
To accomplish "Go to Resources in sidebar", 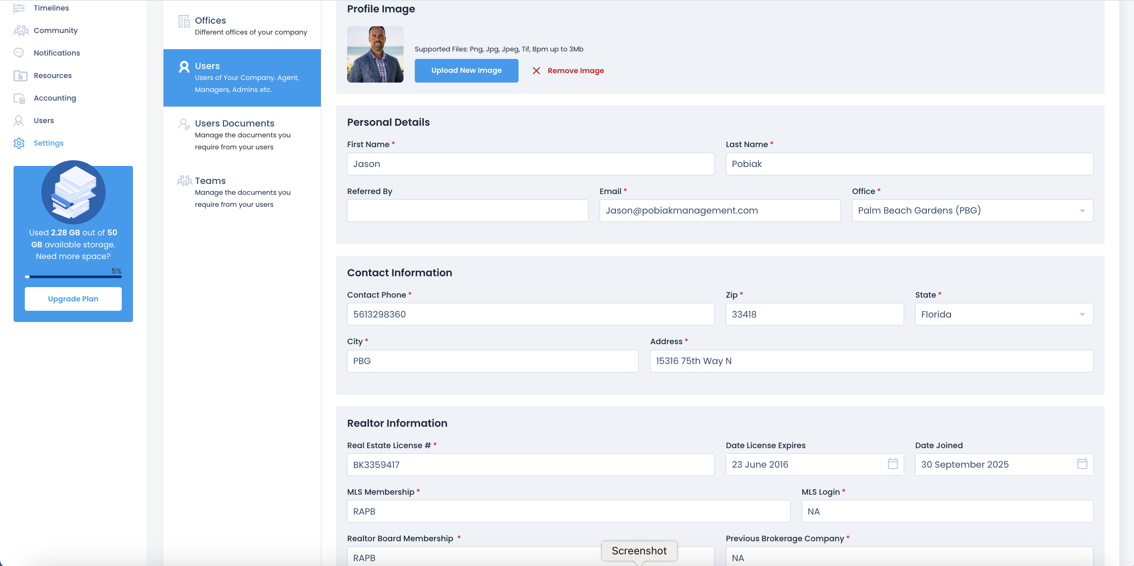I will coord(52,76).
